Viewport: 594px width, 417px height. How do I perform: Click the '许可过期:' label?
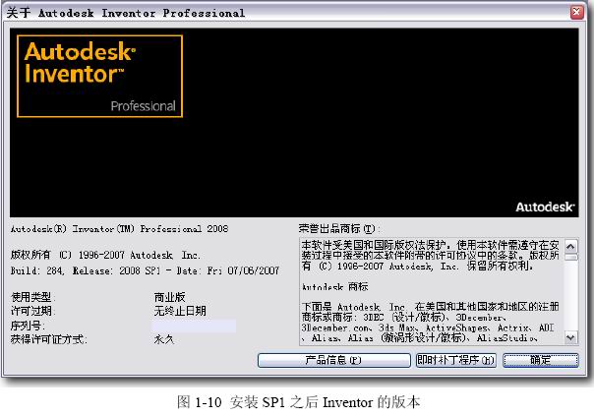33,311
